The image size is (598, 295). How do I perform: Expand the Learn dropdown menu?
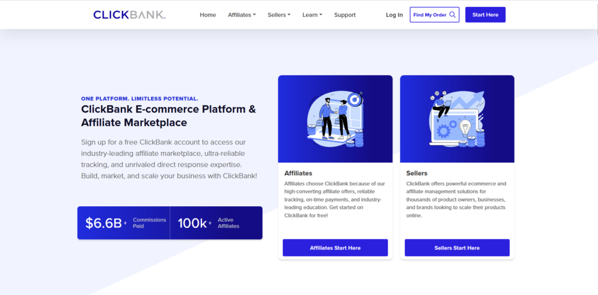point(312,15)
